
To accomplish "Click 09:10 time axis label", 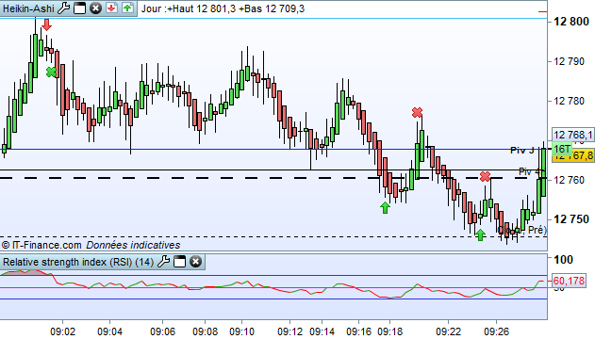I will 241,331.
